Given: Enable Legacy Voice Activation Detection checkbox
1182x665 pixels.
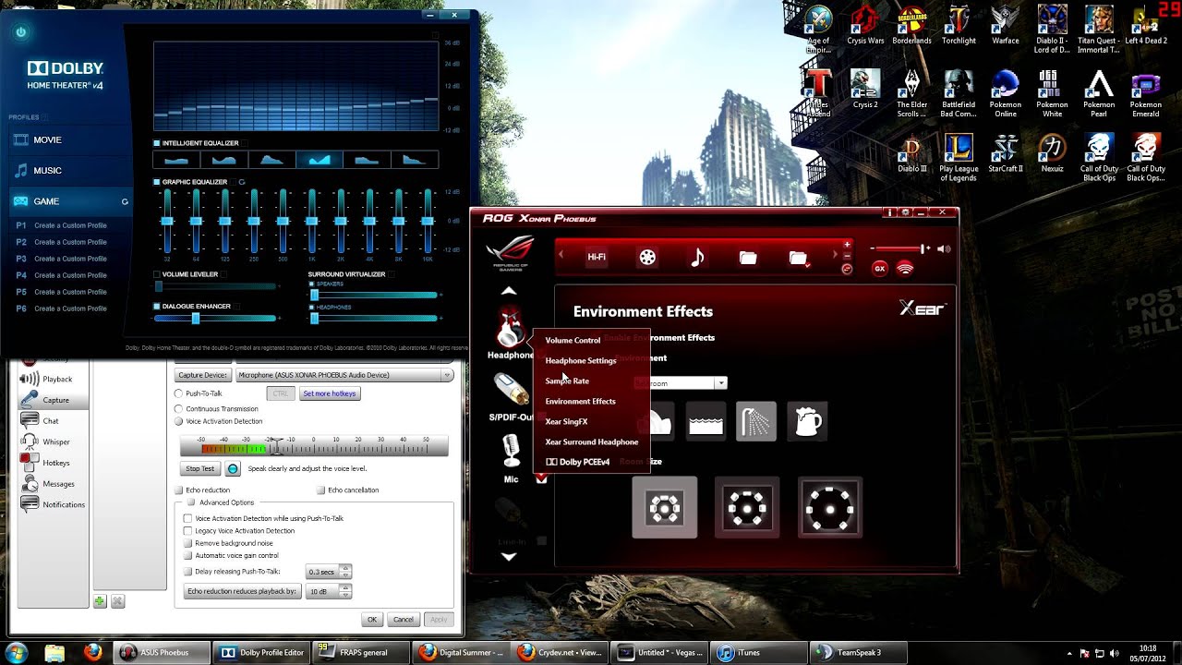Looking at the screenshot, I should [x=188, y=531].
